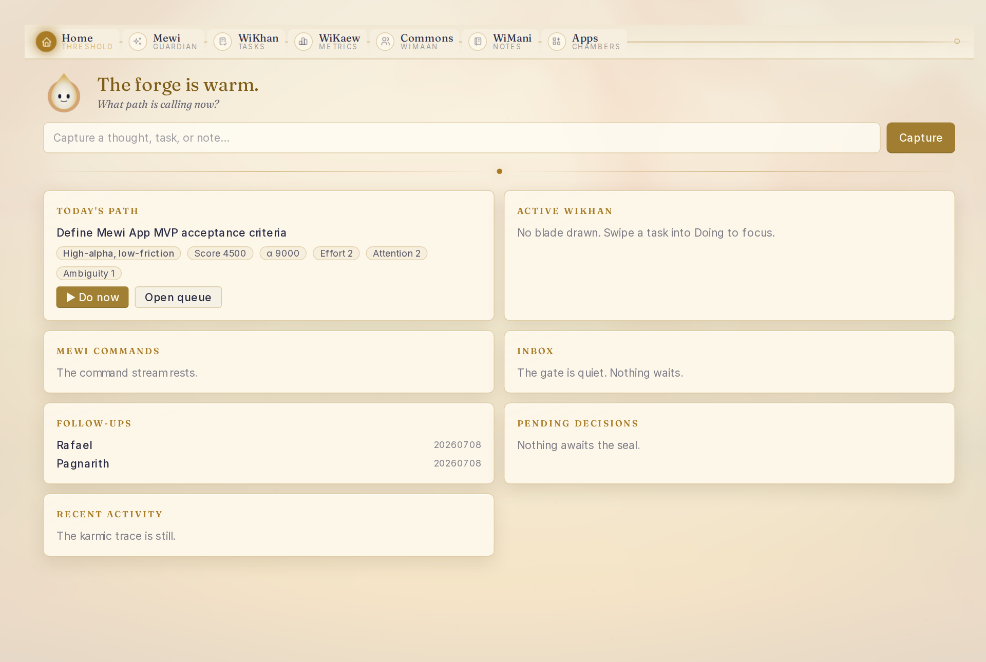Select the Home tab label
Screen dimensions: 986x662
pos(78,38)
